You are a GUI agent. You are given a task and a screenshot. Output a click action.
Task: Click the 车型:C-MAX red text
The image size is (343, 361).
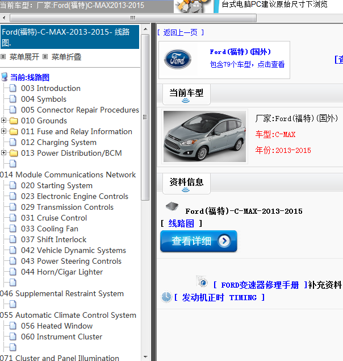(275, 134)
